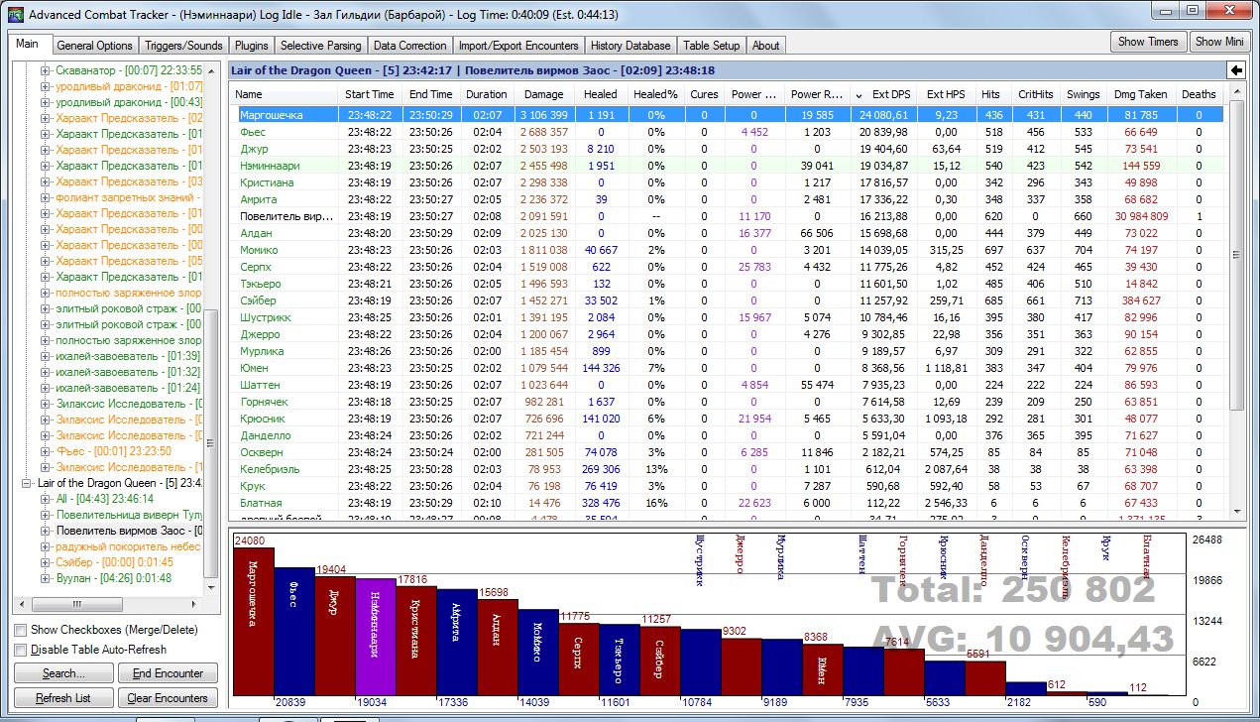1260x722 pixels.
Task: Select уродливый драконид [00:43] encounter
Action: click(129, 102)
